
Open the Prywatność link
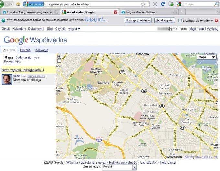[x=12, y=61]
